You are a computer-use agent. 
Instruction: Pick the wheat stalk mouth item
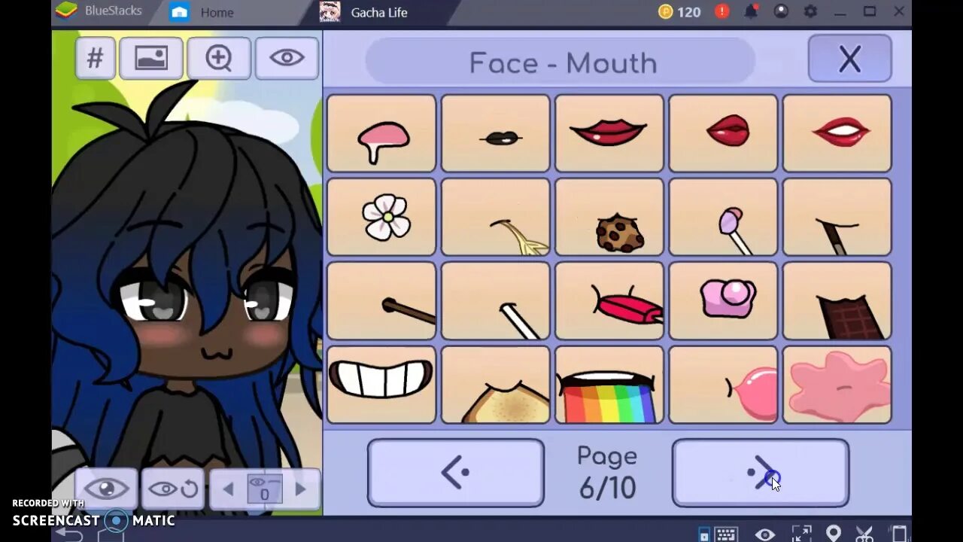click(496, 217)
